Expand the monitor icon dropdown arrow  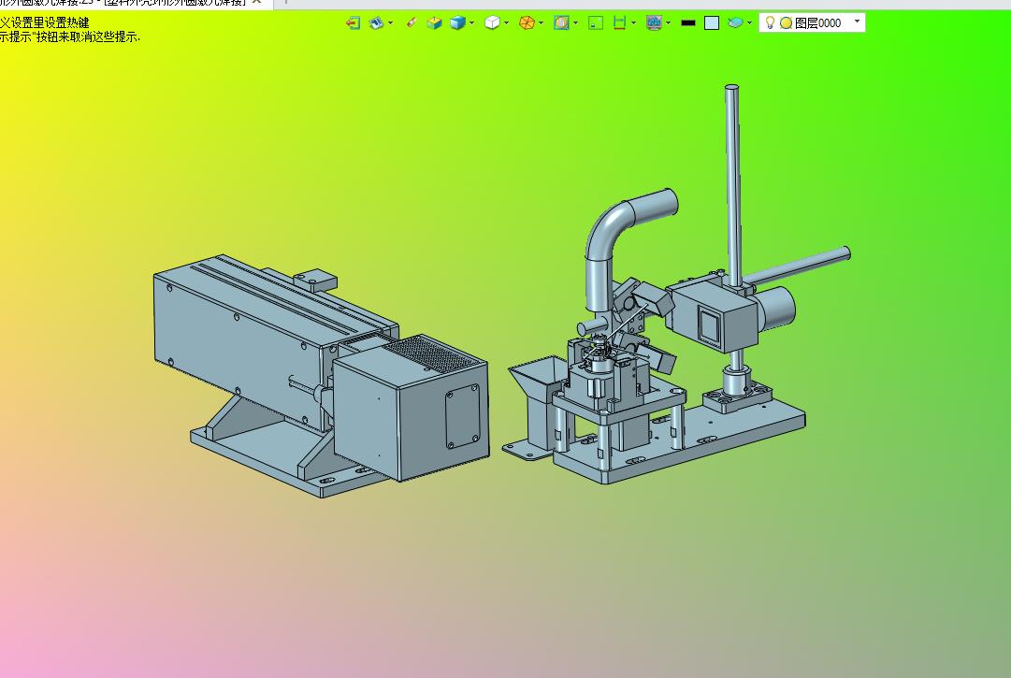pyautogui.click(x=668, y=23)
